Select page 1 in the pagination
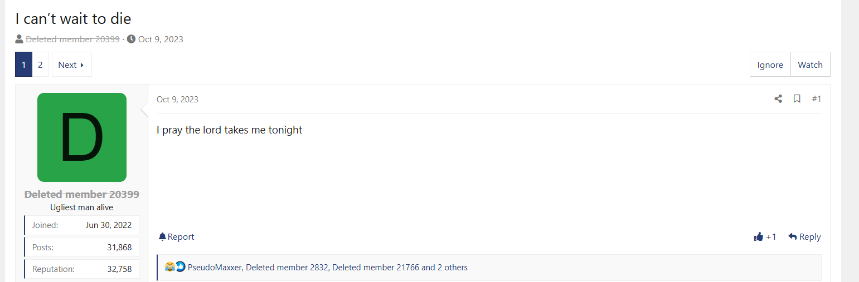The image size is (859, 282). pos(23,65)
